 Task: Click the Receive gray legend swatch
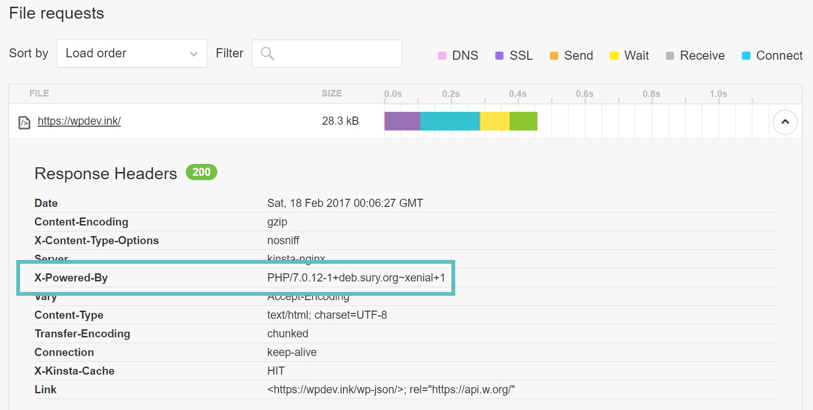pyautogui.click(x=670, y=56)
